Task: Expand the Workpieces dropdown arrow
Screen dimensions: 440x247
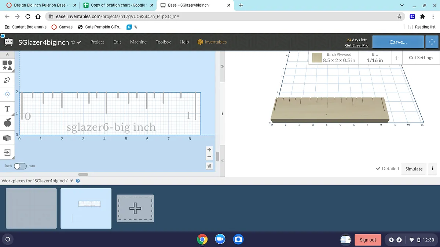Action: [71, 181]
